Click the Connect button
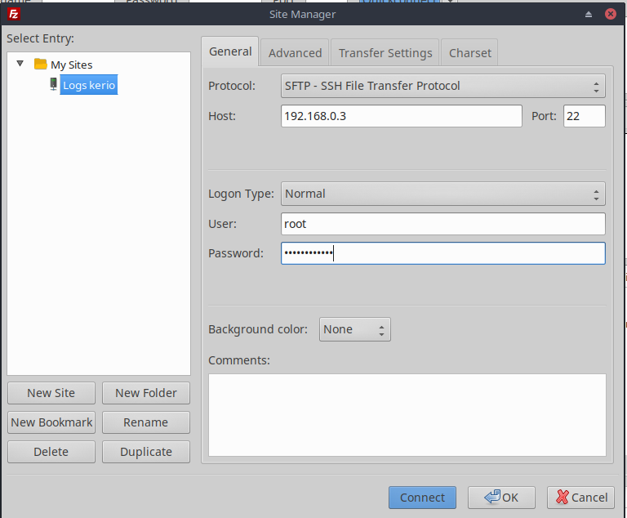 tap(422, 498)
